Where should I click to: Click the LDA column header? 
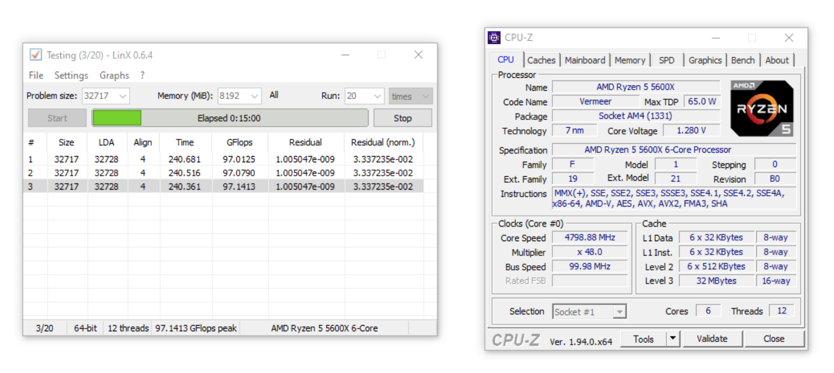point(107,142)
